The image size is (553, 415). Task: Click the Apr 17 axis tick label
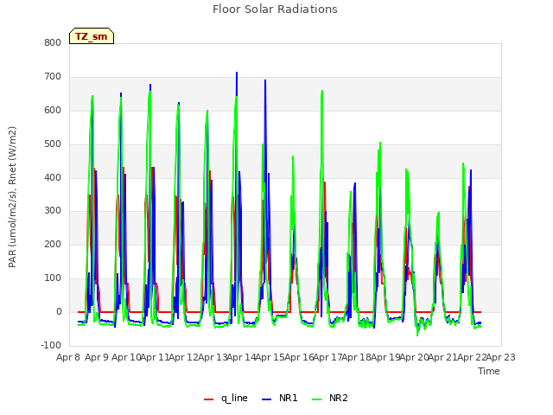(x=327, y=357)
